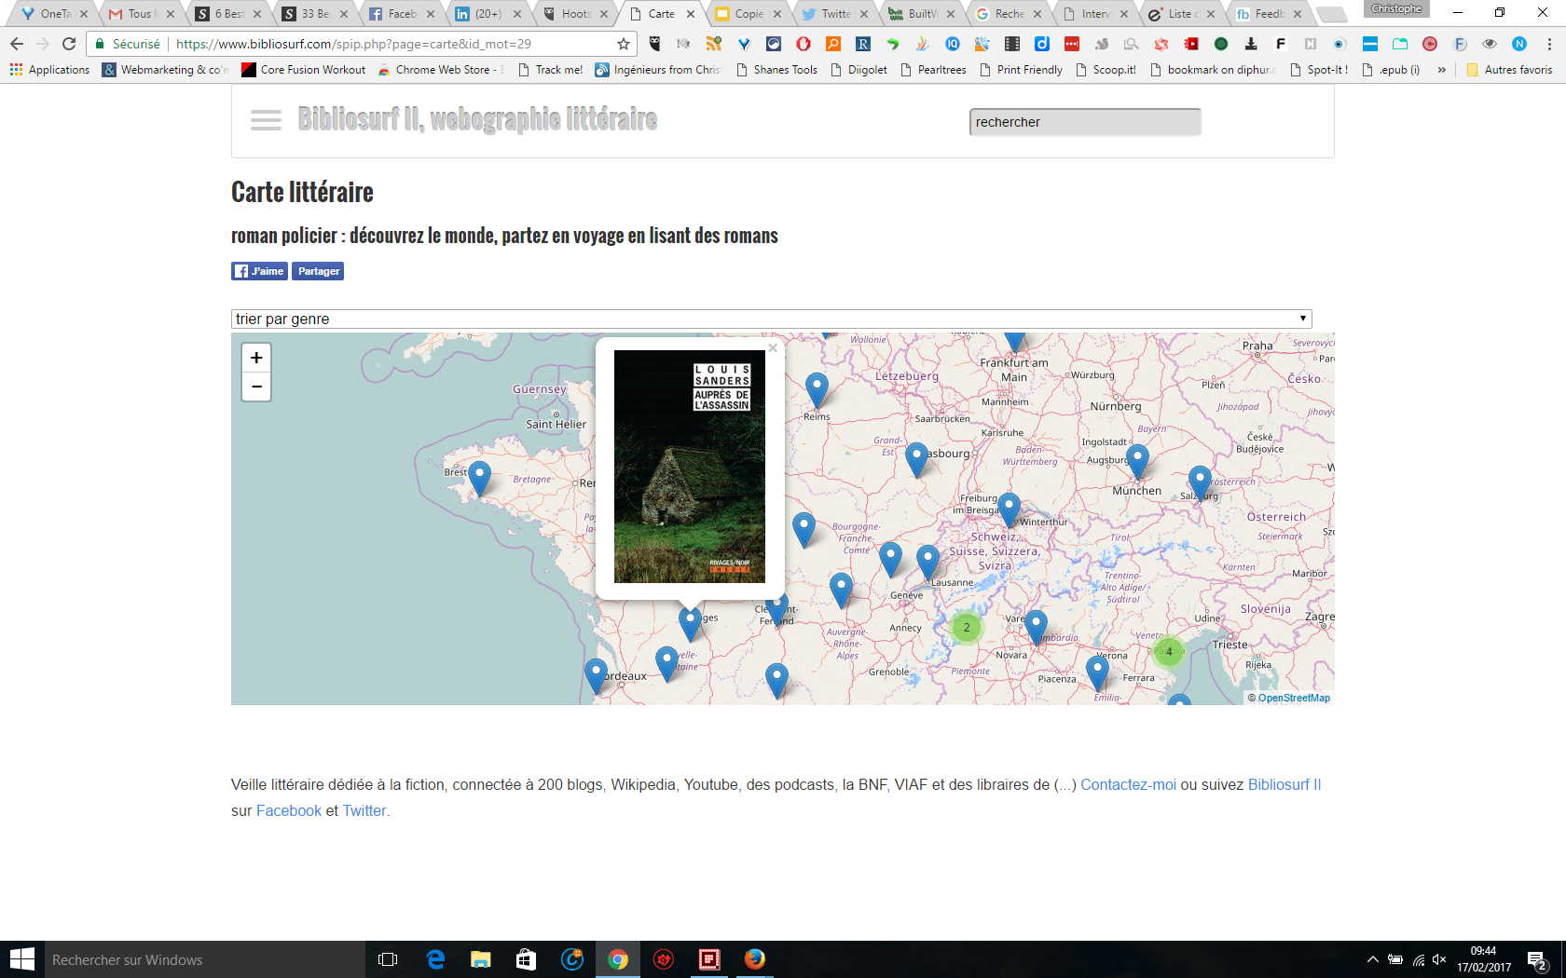The width and height of the screenshot is (1566, 978).
Task: Open the green cluster marker labeled 2
Action: pyautogui.click(x=967, y=627)
